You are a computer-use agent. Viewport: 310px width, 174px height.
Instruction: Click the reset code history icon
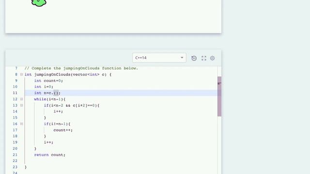194,58
